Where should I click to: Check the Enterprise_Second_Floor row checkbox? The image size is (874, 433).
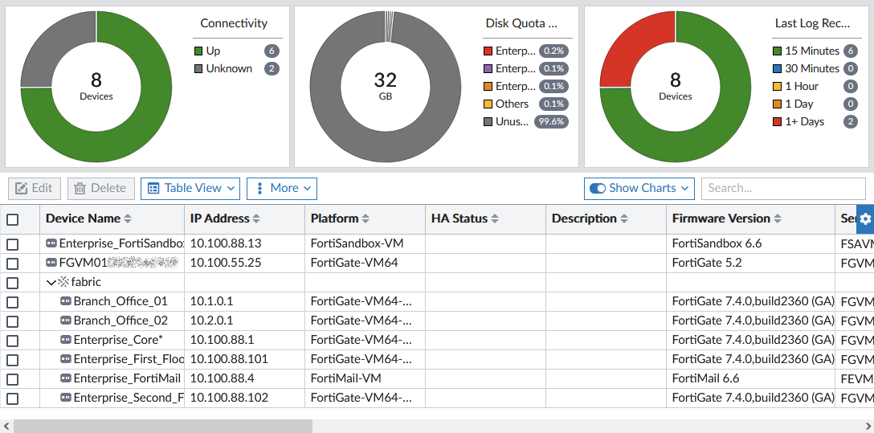click(12, 398)
